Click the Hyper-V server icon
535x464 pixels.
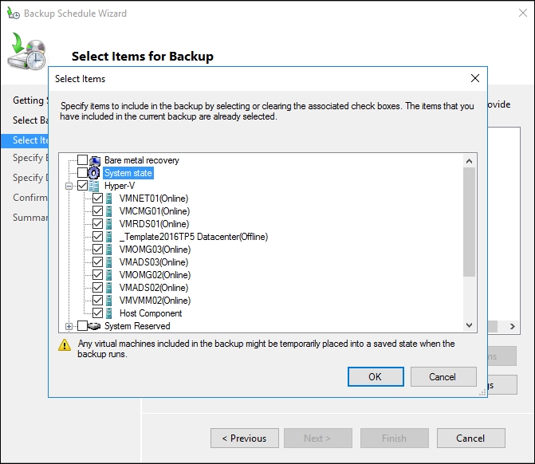pyautogui.click(x=95, y=186)
